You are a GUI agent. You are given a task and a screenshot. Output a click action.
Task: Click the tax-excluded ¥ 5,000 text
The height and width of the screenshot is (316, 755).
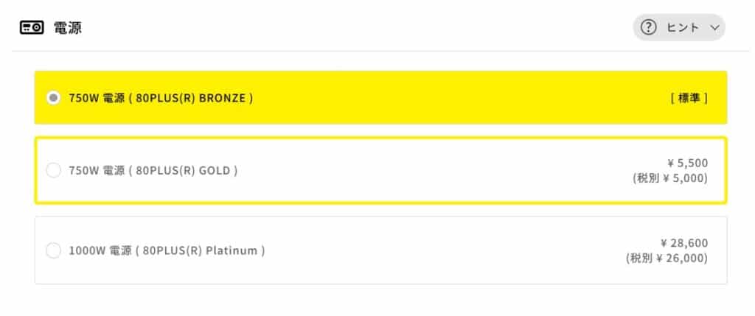tap(669, 178)
